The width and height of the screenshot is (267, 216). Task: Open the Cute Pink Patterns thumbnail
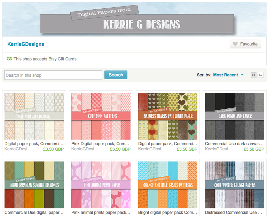[x=101, y=116]
